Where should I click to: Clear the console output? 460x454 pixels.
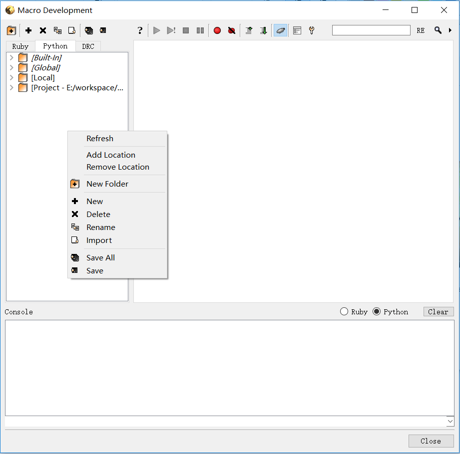(x=438, y=311)
